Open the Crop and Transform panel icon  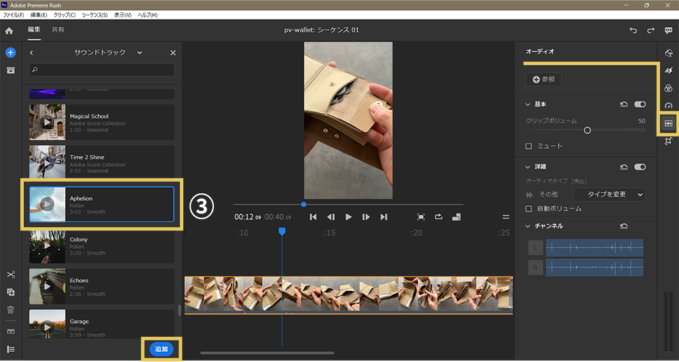(x=668, y=141)
